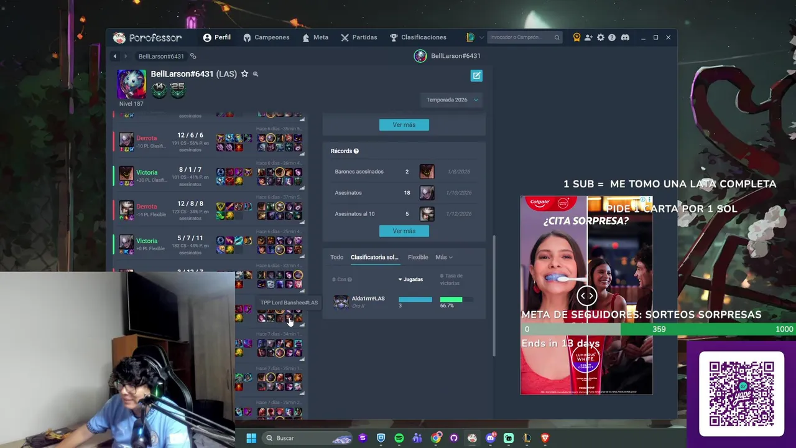Open Chrome from taskbar
796x448 pixels.
(436, 438)
